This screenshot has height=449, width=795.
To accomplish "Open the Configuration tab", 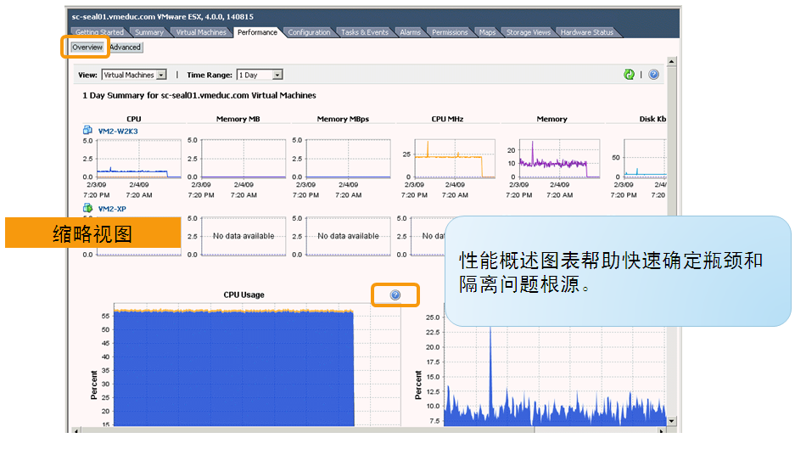I will [x=309, y=32].
